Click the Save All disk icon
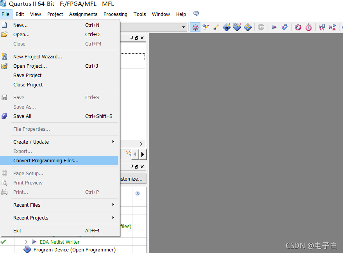 pos(4,116)
